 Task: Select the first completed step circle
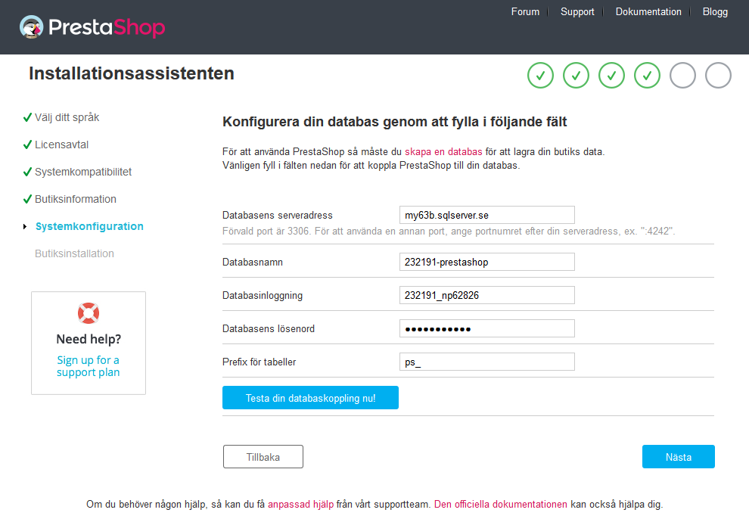tap(540, 76)
